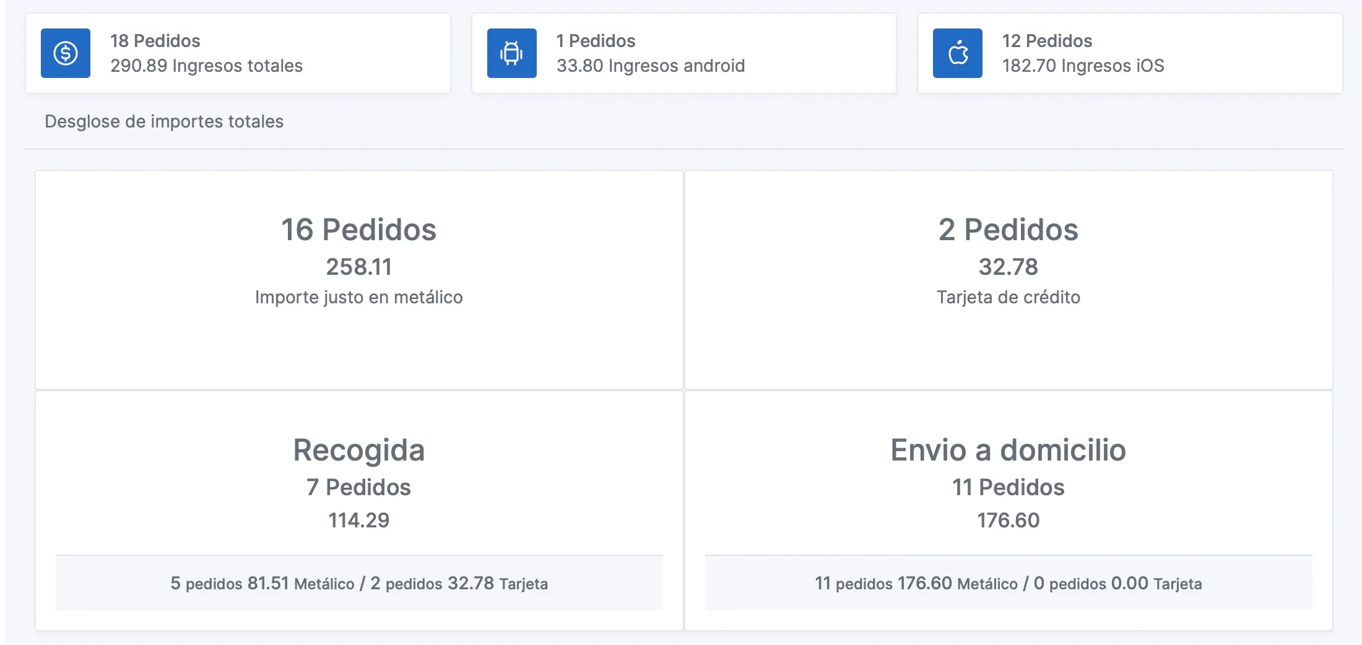Screen dimensions: 1362x645
Task: Click the "12 Pedidos" iOS count
Action: tap(1048, 41)
